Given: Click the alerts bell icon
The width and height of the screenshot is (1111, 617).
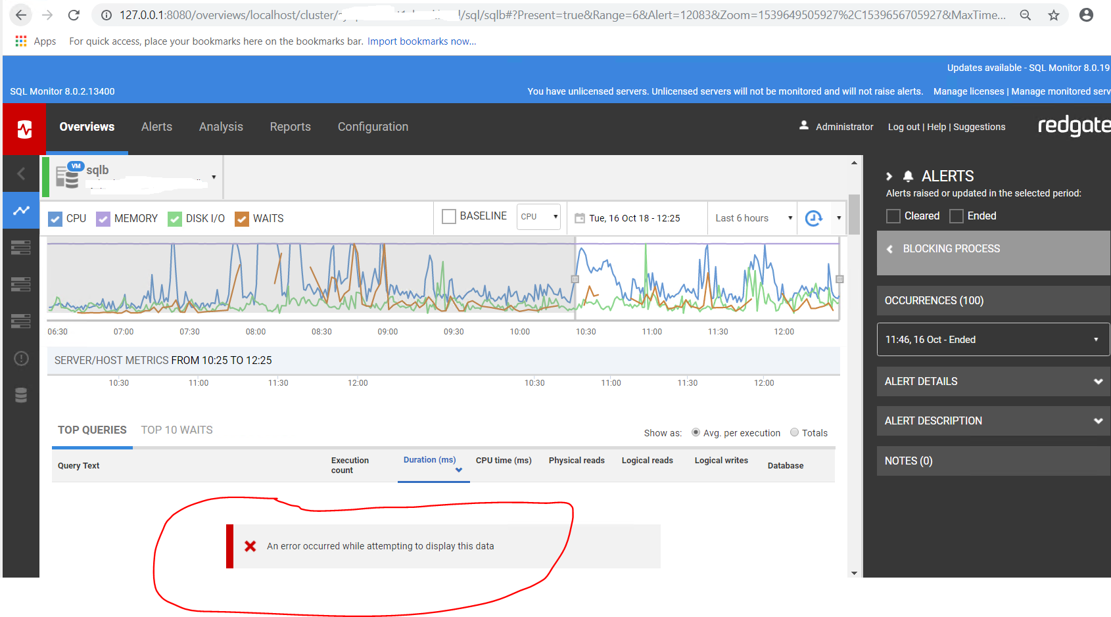Looking at the screenshot, I should tap(908, 176).
